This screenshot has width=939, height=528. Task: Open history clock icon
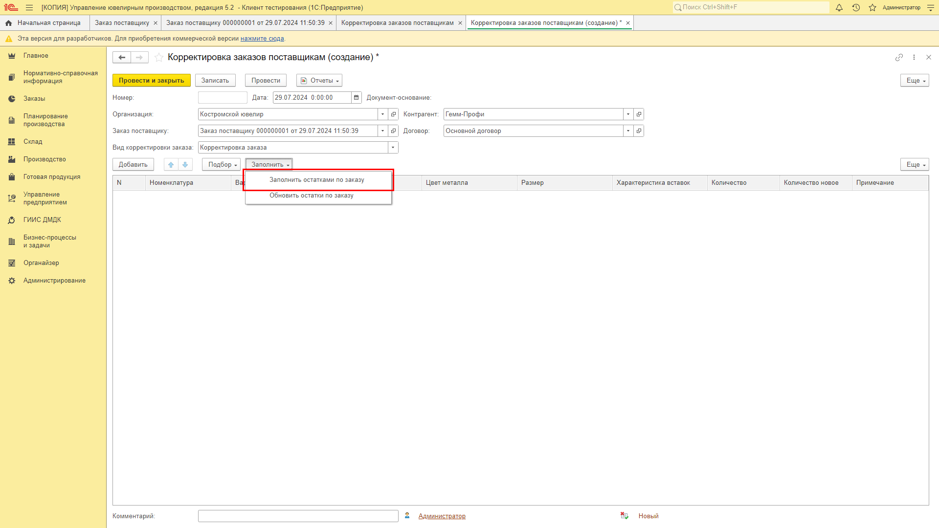pos(856,7)
